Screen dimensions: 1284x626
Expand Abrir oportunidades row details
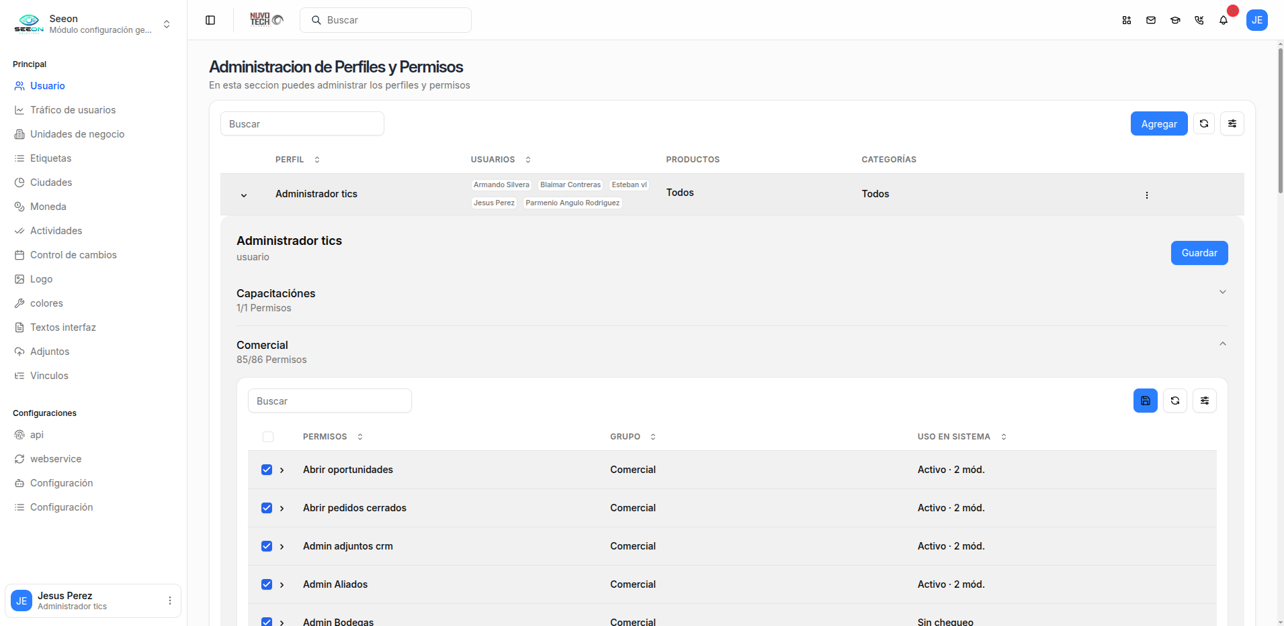(282, 470)
